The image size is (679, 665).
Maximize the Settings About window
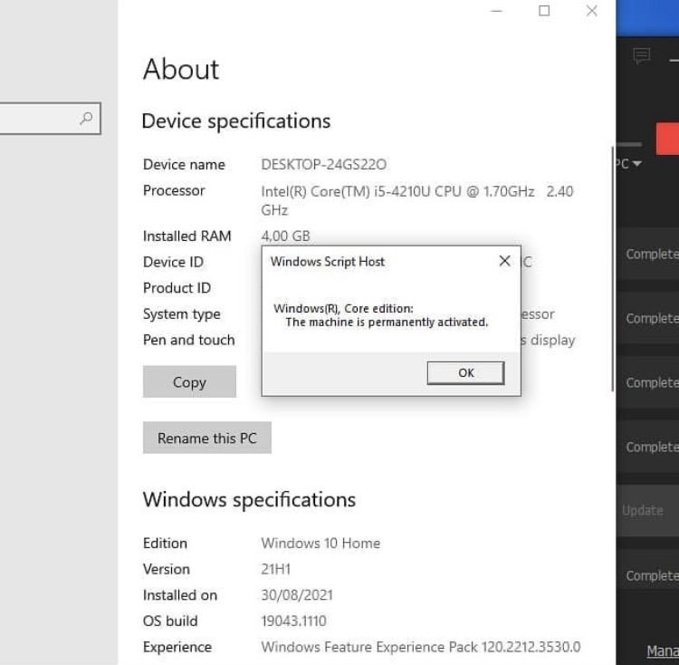coord(544,11)
